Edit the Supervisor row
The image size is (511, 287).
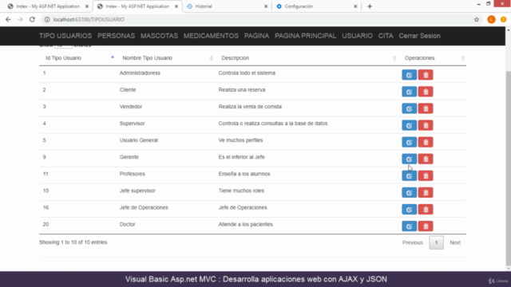pos(409,125)
